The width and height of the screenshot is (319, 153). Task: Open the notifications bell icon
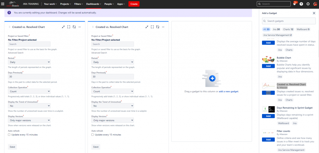pos(294,4)
